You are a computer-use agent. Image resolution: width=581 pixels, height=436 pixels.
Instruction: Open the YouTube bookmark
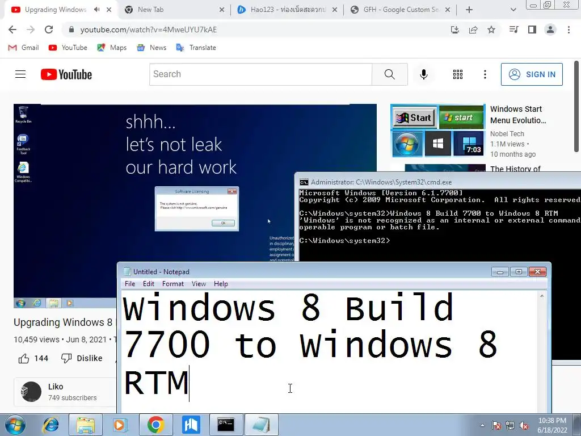tap(68, 48)
